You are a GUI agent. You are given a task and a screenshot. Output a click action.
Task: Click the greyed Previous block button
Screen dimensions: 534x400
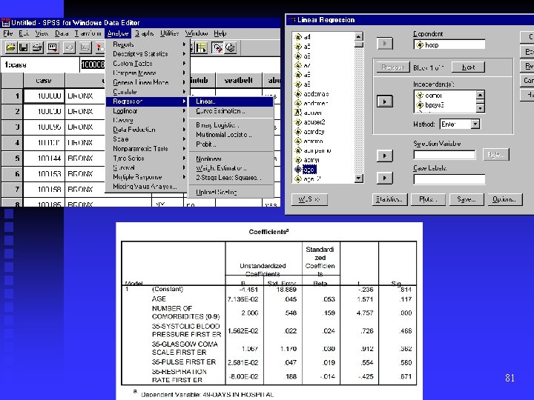pyautogui.click(x=393, y=67)
